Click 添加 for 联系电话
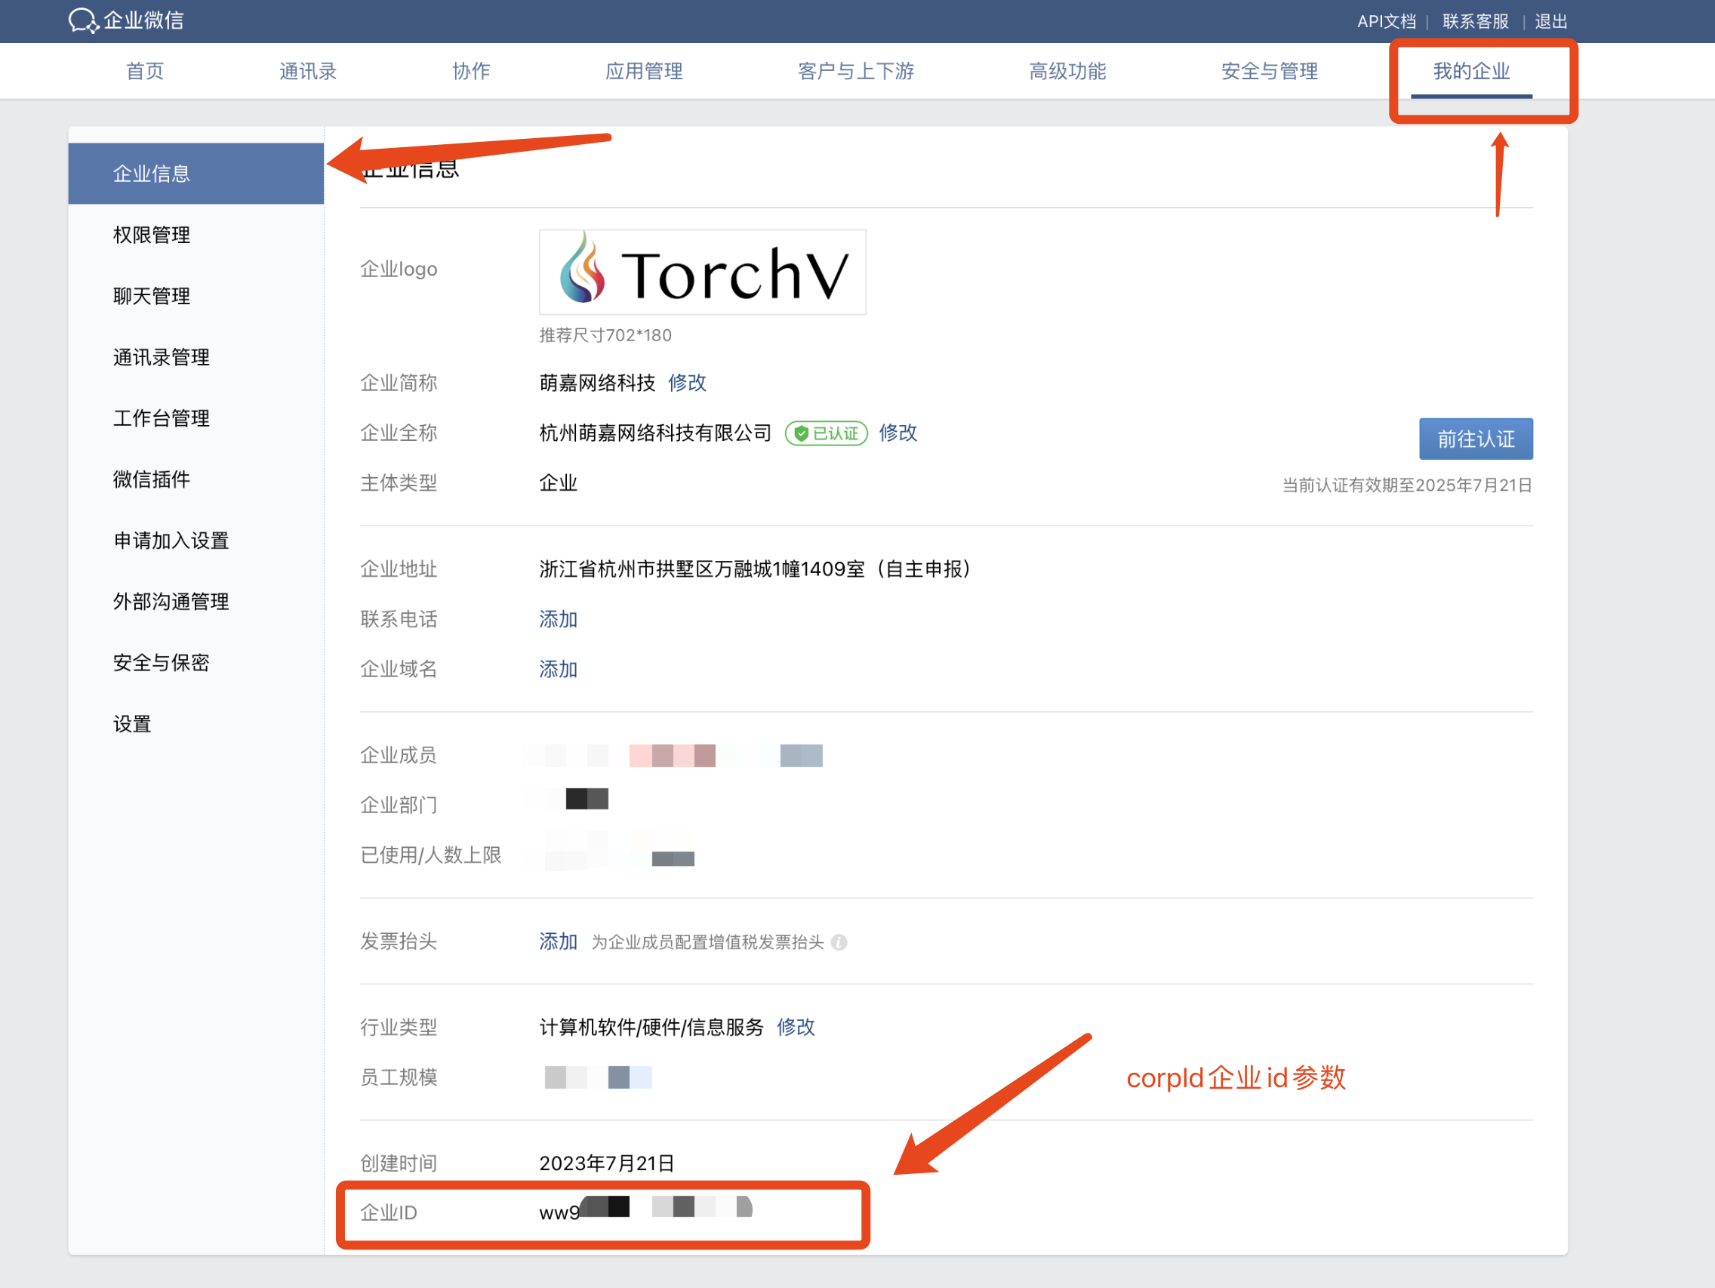Image resolution: width=1715 pixels, height=1288 pixels. click(559, 620)
